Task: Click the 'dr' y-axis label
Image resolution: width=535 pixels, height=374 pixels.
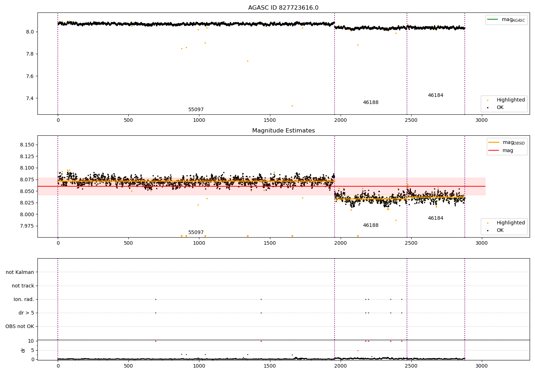Action: click(x=23, y=350)
